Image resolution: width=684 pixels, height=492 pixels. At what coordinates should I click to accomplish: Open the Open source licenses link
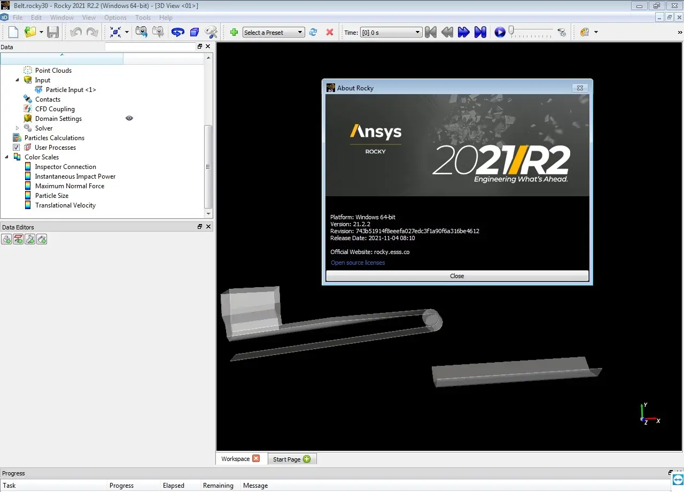[x=357, y=263]
